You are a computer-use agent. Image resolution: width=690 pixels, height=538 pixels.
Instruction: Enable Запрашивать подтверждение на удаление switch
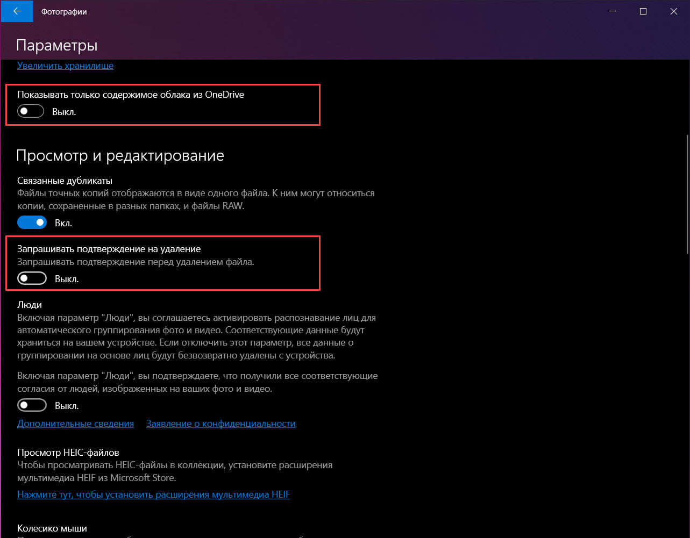coord(32,279)
